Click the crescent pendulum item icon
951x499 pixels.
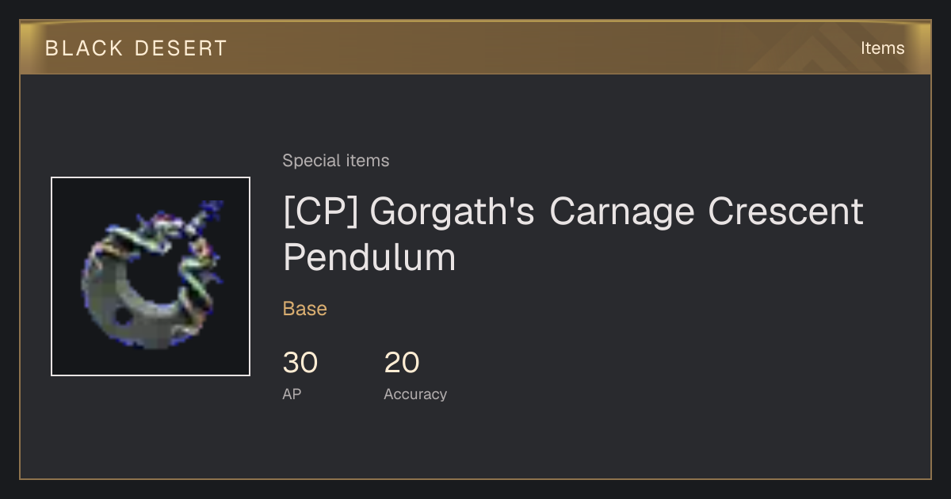click(151, 276)
